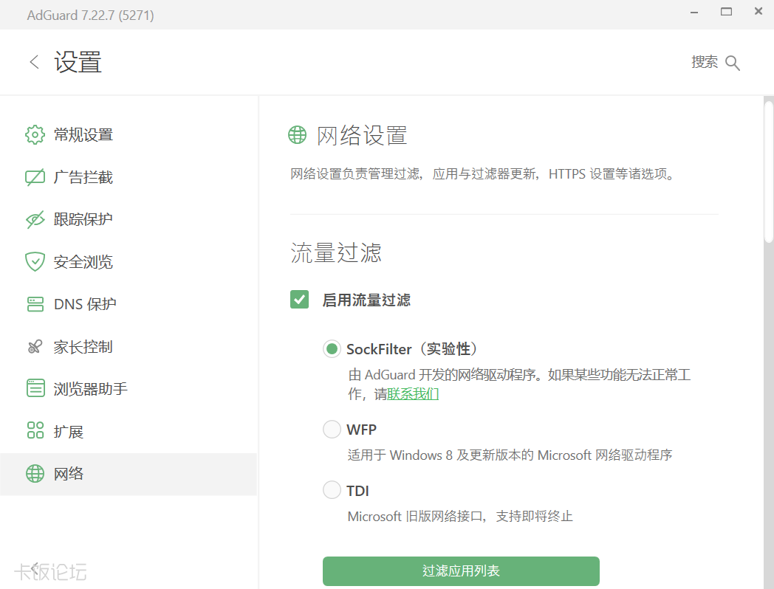Click the 流量过滤 section heading
The image size is (774, 589).
coord(335,252)
